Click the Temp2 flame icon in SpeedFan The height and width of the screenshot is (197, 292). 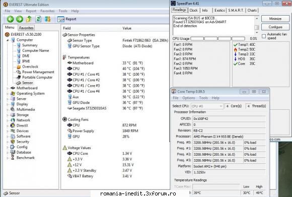coord(236,49)
